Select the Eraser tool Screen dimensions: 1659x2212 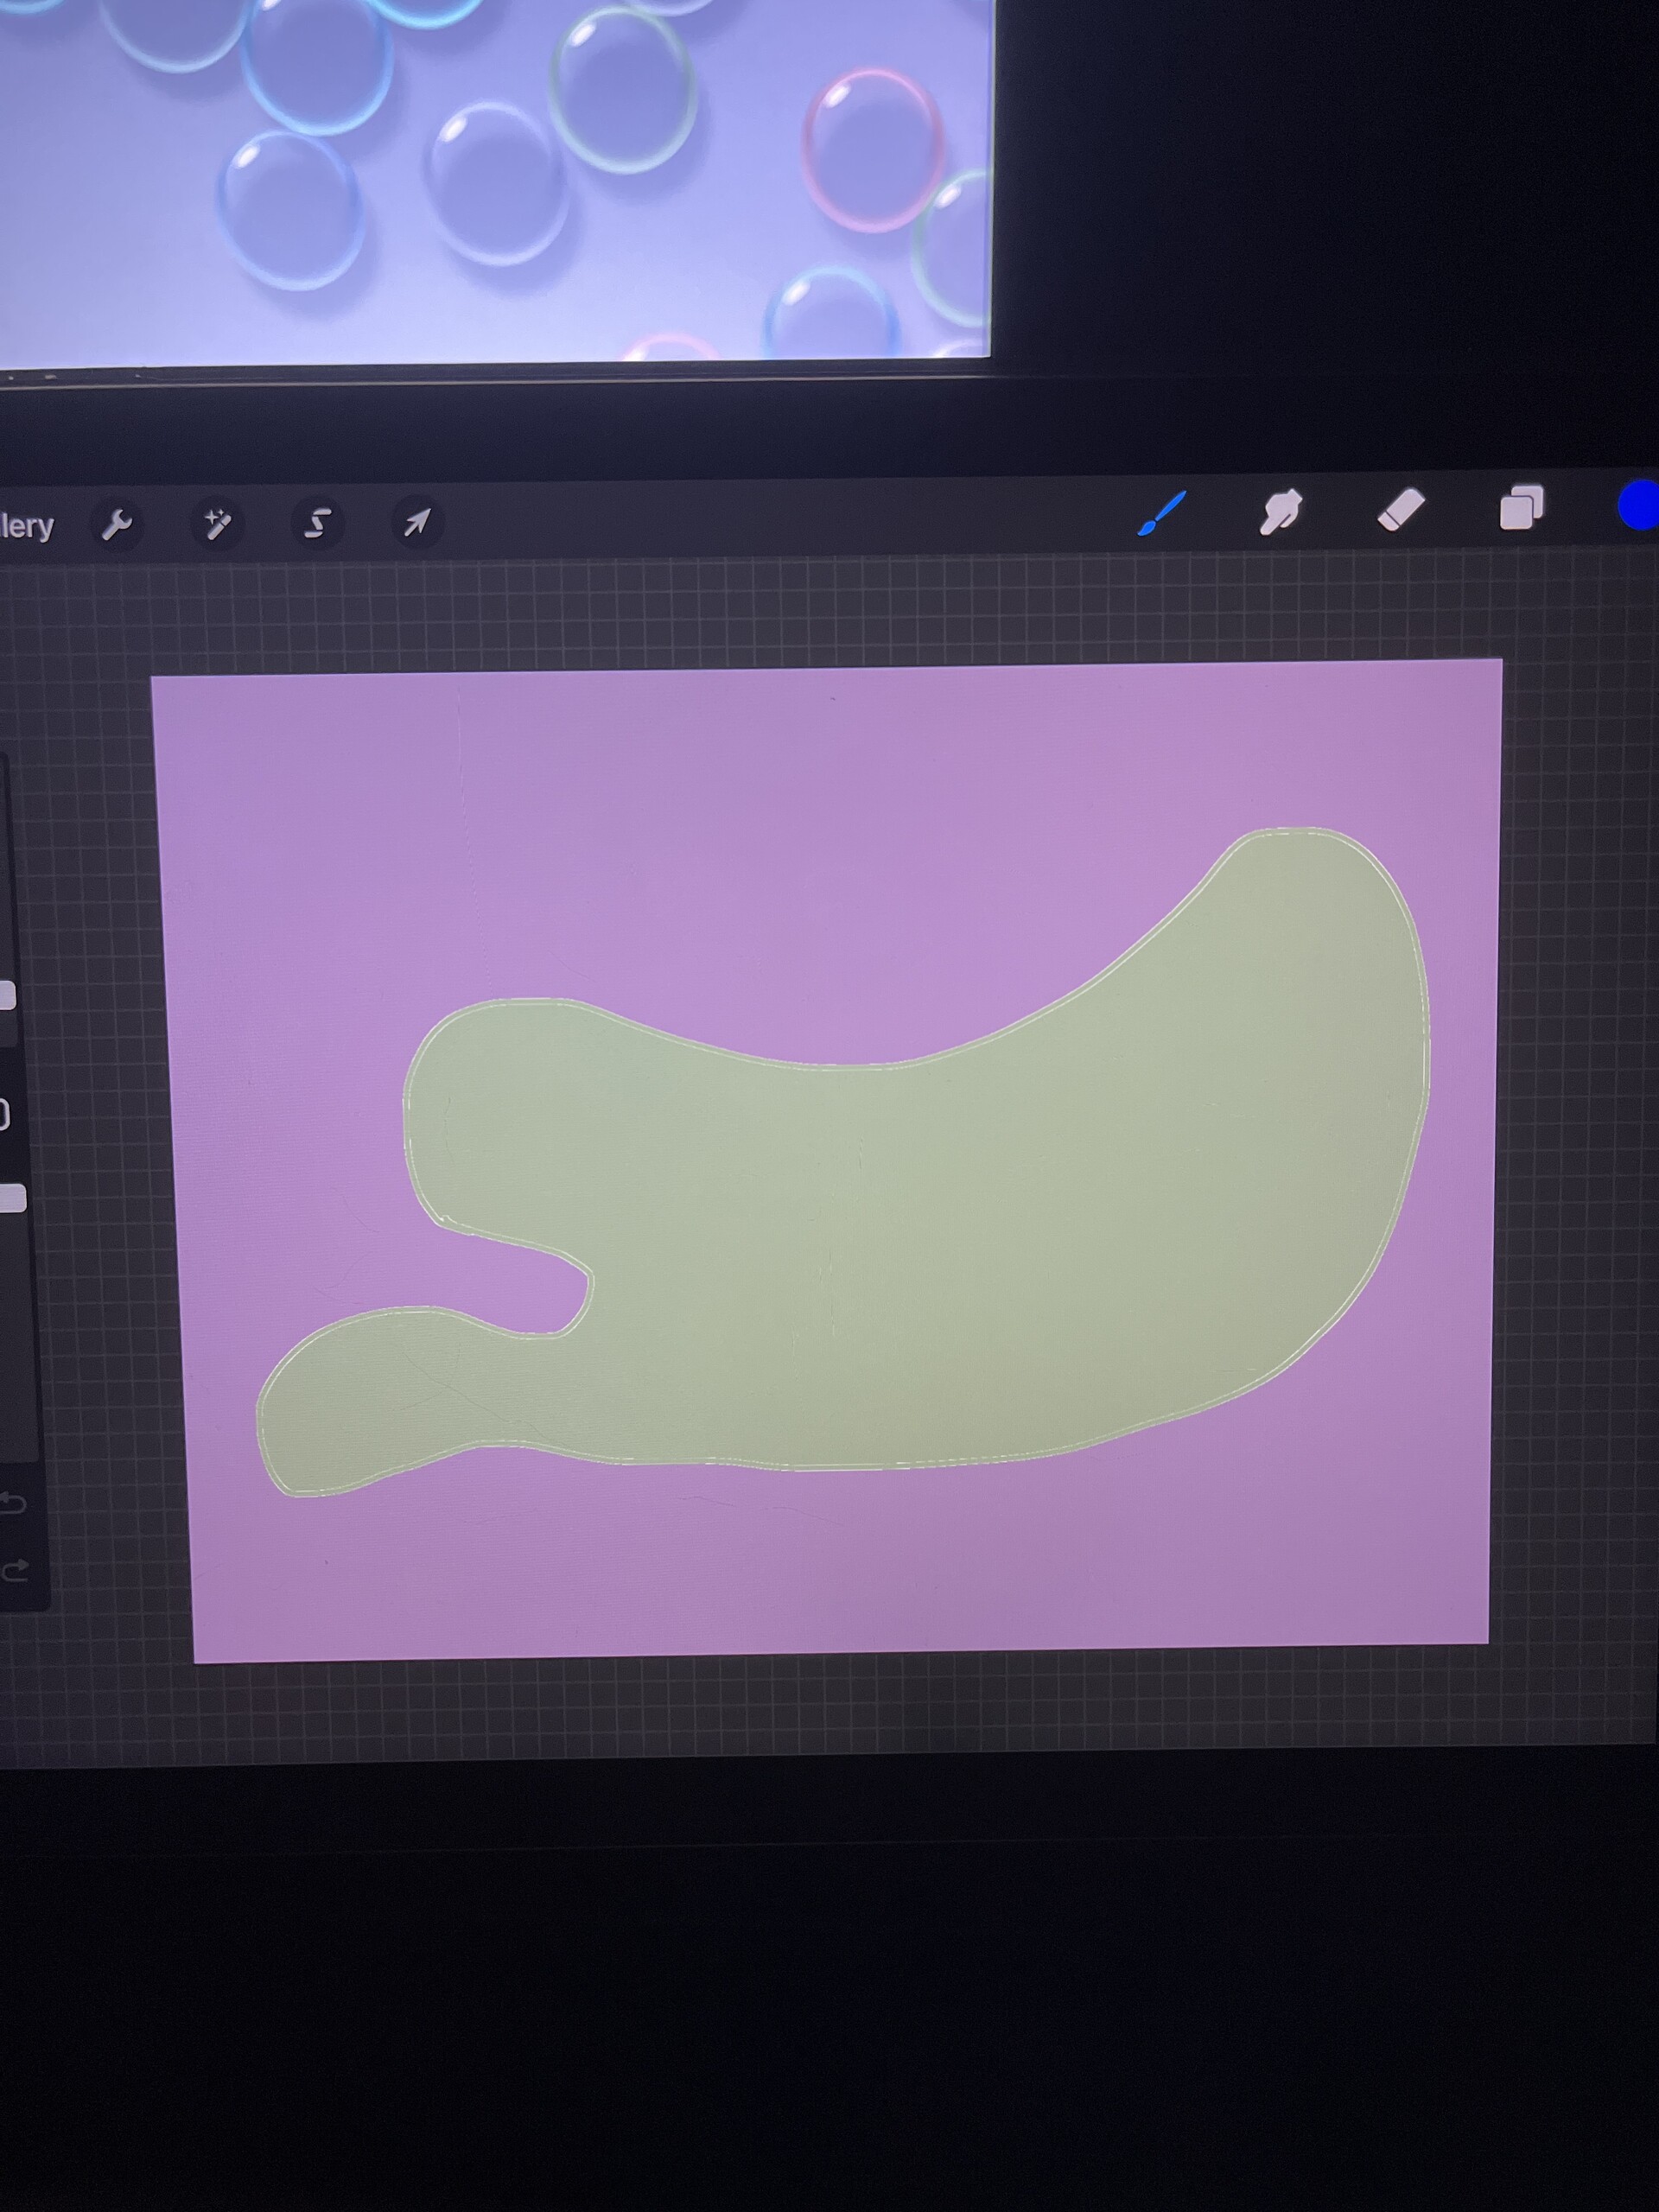point(1400,510)
